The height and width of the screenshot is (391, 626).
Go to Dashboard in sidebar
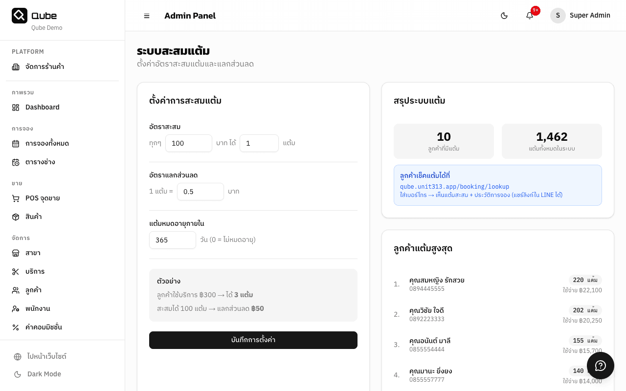coord(42,108)
